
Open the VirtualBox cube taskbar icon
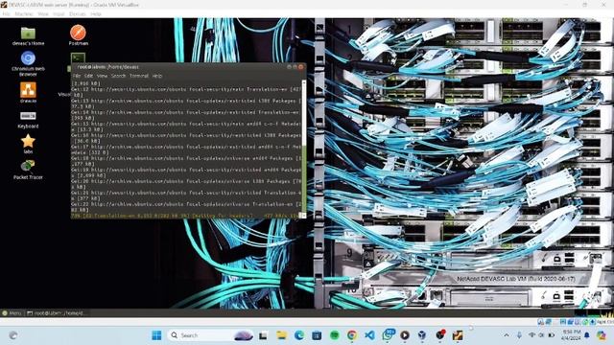click(x=422, y=335)
